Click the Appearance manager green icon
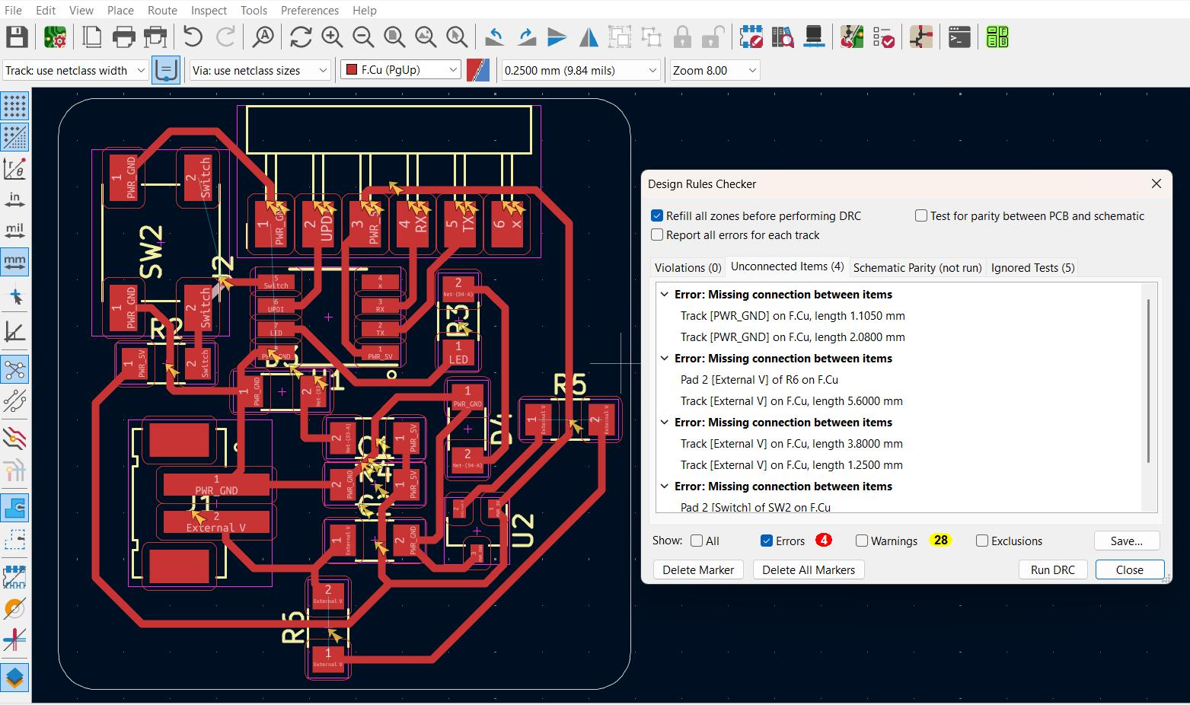The width and height of the screenshot is (1190, 705). 997,37
